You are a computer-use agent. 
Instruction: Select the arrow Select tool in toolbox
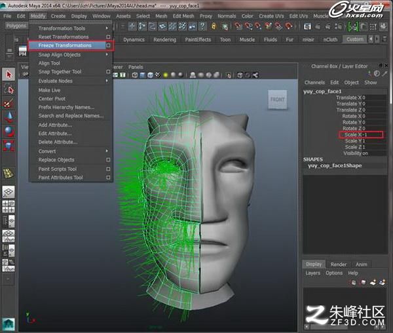(x=9, y=75)
